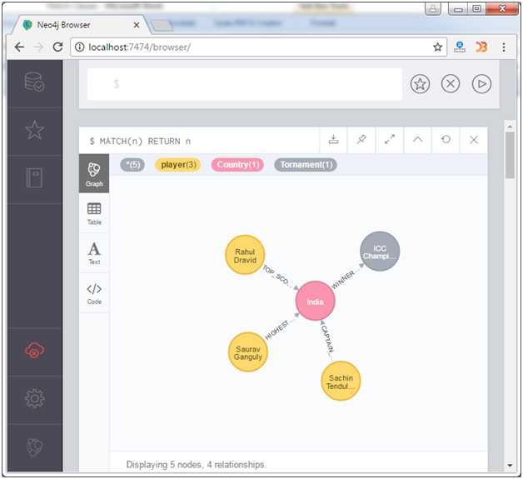Viewport: 523px width, 479px height.
Task: Open the Favorites star in sidebar
Action: (34, 130)
